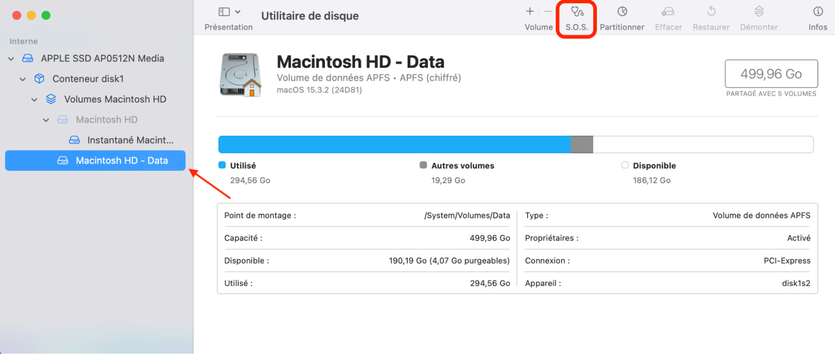Click the Macintosh HD - Data title heading
Image resolution: width=835 pixels, height=354 pixels.
coord(360,62)
